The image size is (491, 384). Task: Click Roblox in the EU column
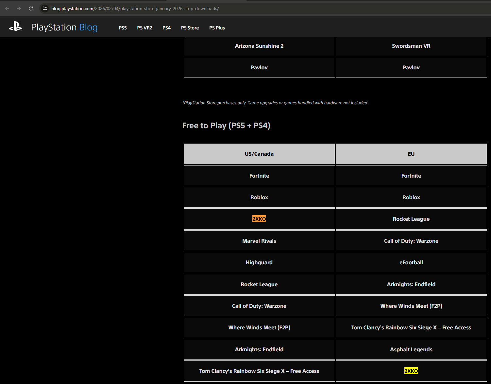[x=411, y=197]
